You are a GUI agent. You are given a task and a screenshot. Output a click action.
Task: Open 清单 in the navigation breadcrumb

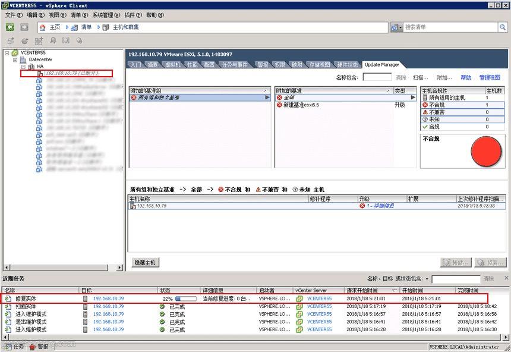point(86,27)
